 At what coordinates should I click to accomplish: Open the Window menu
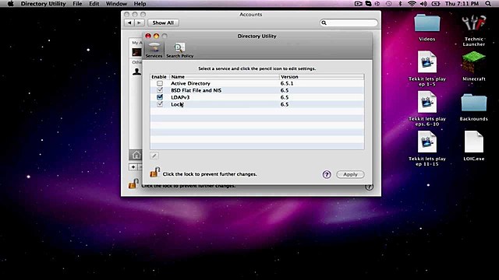coord(116,4)
